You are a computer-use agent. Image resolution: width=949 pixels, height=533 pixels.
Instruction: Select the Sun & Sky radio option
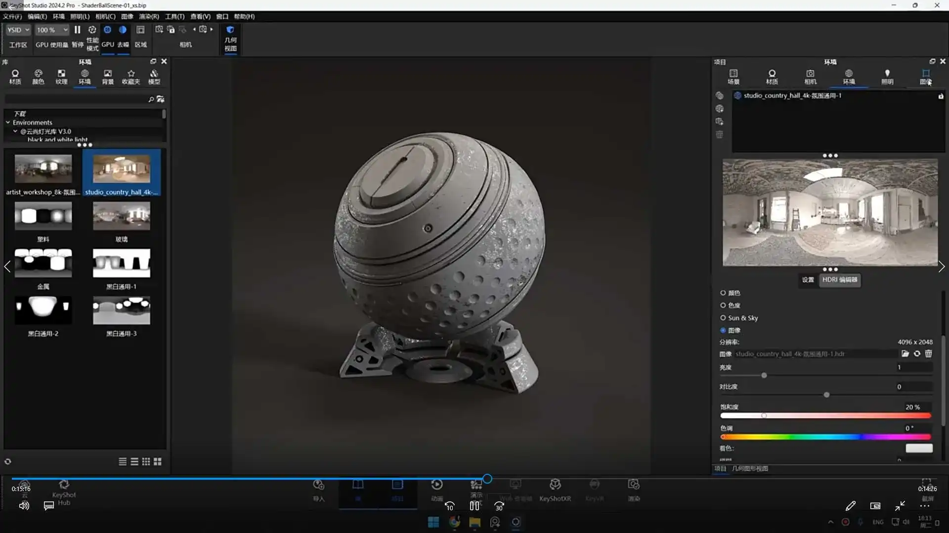click(x=723, y=318)
